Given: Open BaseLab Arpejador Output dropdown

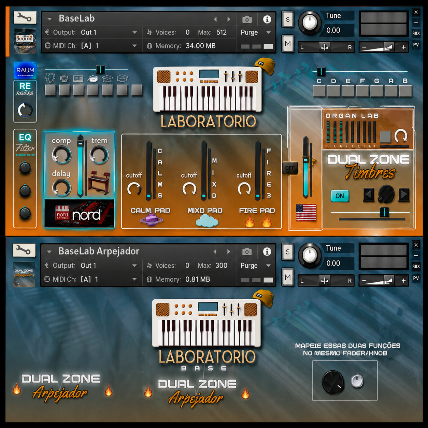Looking at the screenshot, I should (134, 266).
